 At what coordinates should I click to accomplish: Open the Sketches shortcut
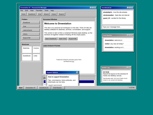pos(27,49)
